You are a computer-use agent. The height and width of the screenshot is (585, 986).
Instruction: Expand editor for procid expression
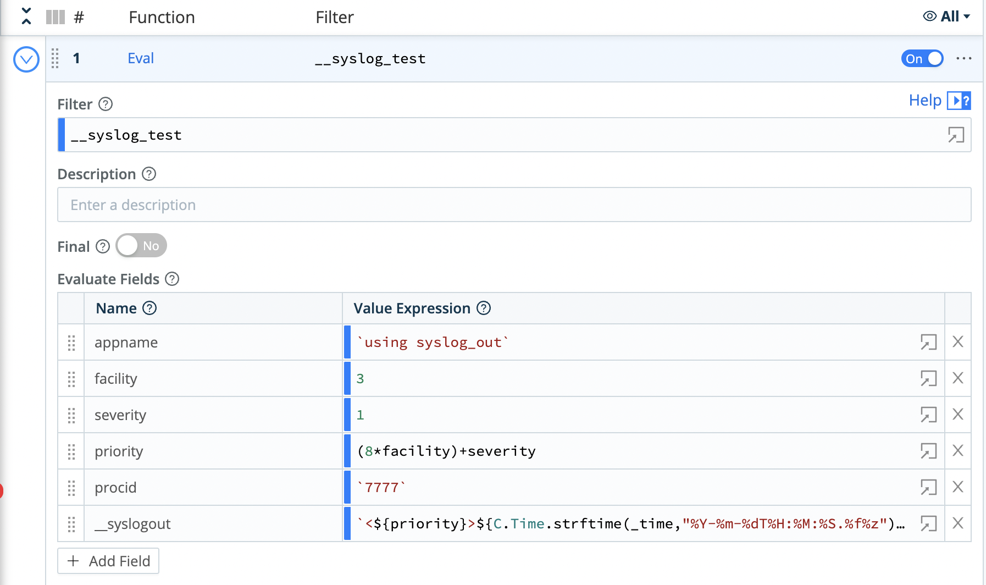coord(929,487)
